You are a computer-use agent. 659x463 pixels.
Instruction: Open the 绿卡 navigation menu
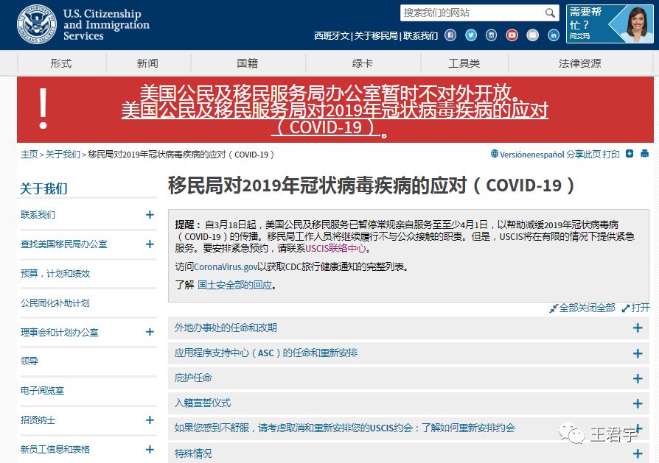pos(362,63)
